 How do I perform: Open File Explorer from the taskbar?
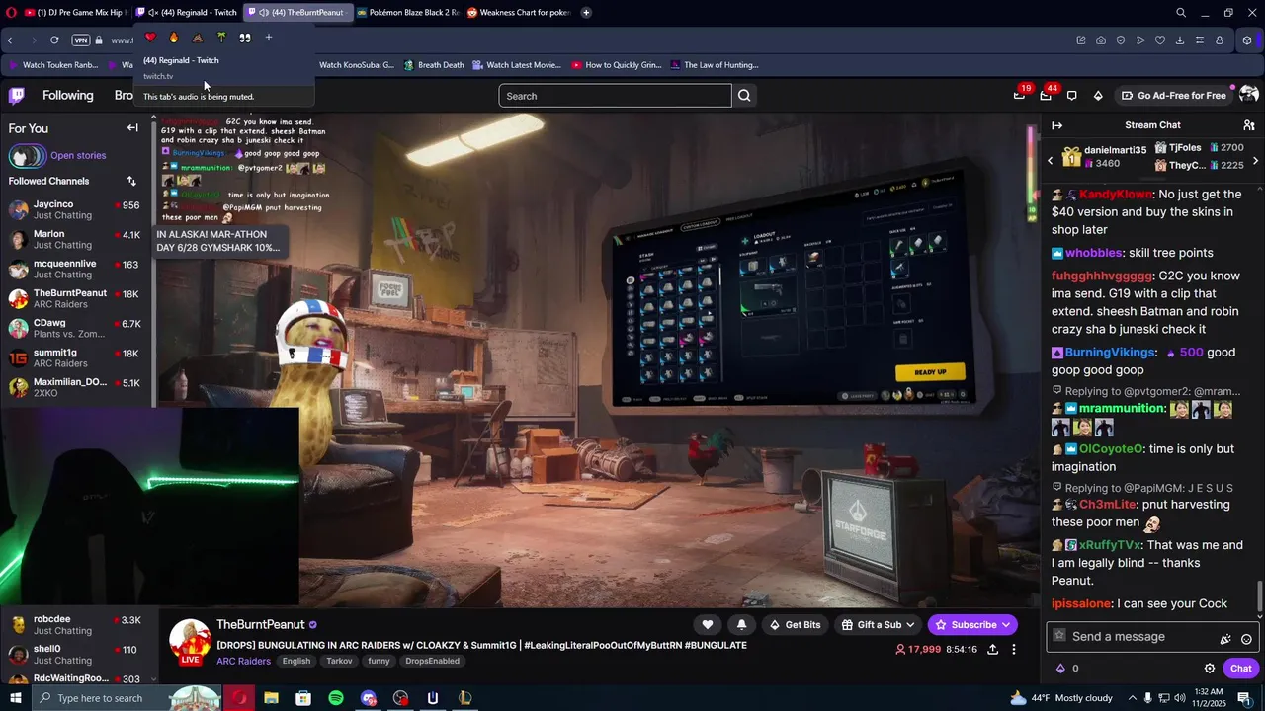click(271, 698)
